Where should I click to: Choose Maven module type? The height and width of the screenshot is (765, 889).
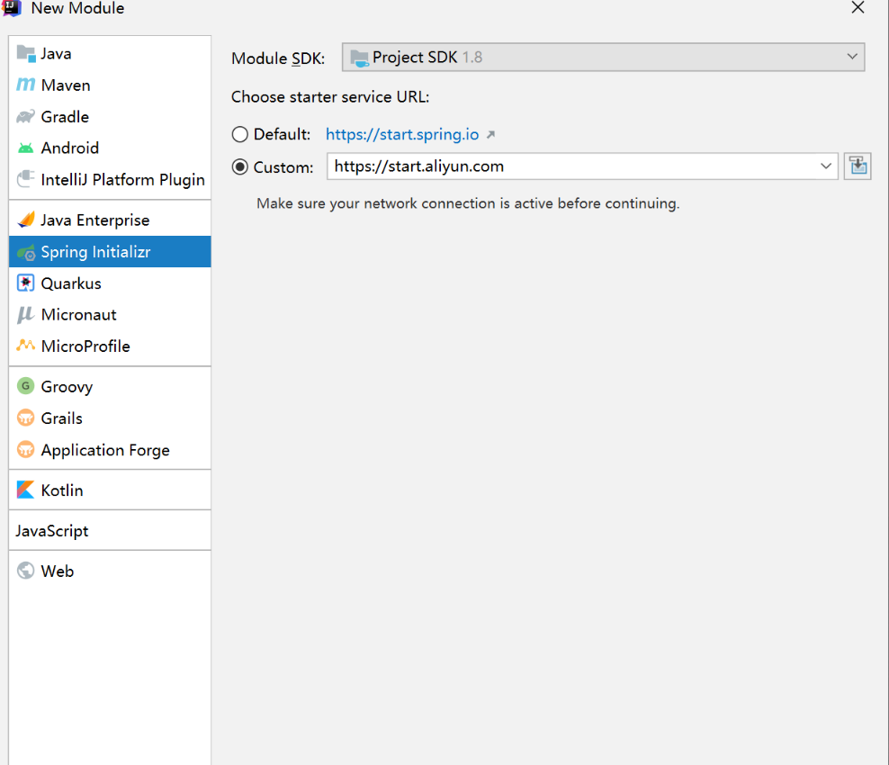(x=110, y=85)
